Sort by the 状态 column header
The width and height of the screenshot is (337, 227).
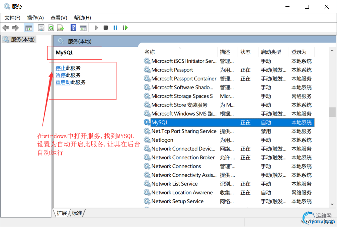pyautogui.click(x=245, y=52)
